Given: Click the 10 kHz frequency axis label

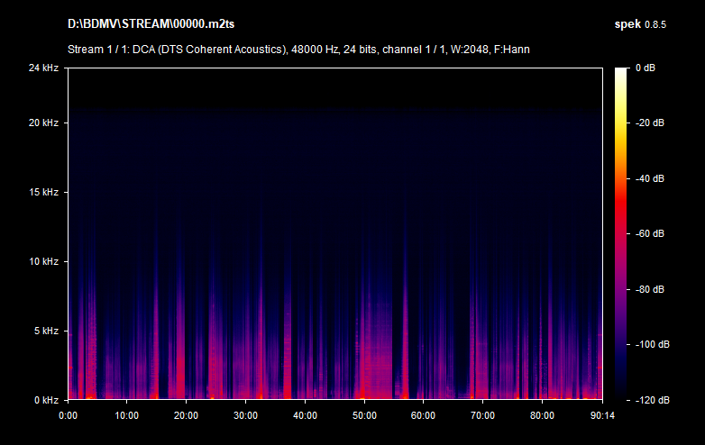Looking at the screenshot, I should (43, 261).
